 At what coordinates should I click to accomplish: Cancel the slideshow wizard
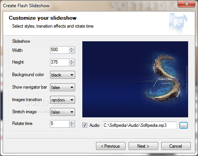click(x=176, y=146)
